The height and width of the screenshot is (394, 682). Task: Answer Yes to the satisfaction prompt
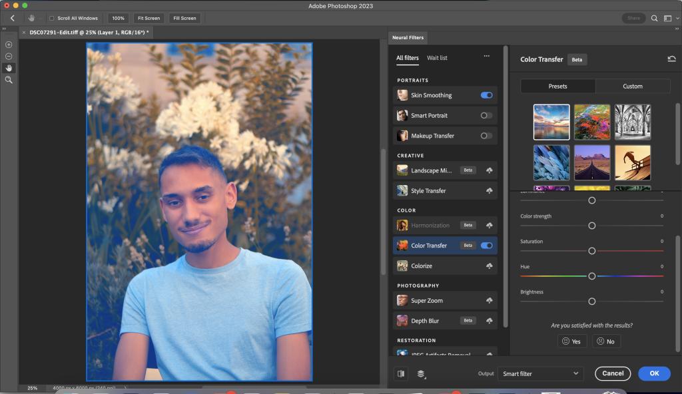[x=572, y=341]
